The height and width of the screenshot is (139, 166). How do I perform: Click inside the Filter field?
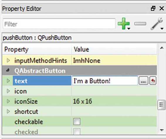[x=59, y=24]
